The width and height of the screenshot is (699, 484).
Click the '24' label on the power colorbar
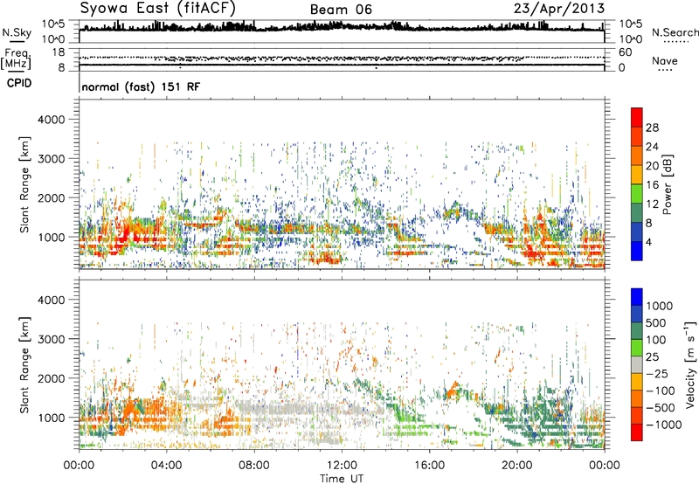tap(652, 147)
